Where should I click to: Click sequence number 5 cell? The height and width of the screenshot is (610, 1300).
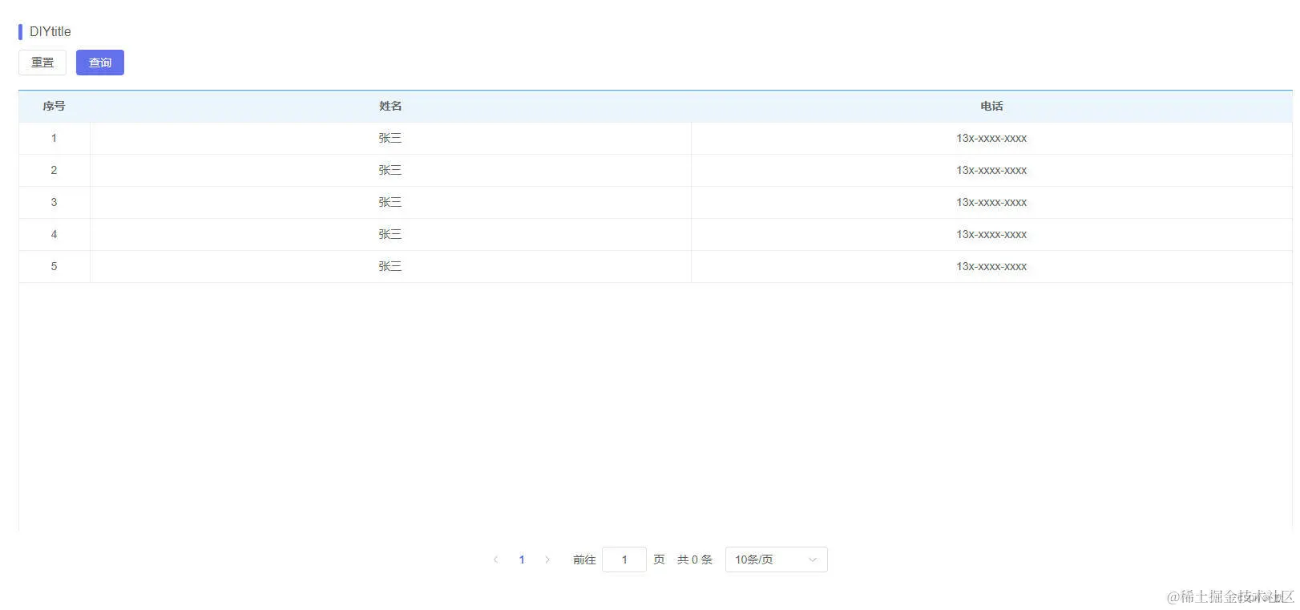tap(54, 266)
